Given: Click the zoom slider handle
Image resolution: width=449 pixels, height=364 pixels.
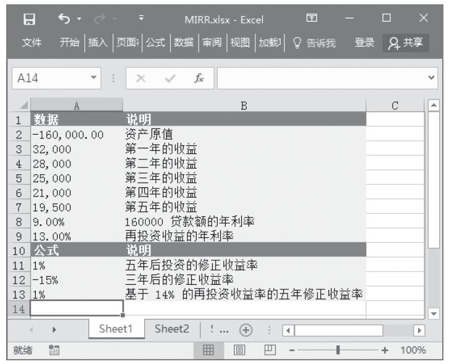Looking at the screenshot, I should pyautogui.click(x=338, y=350).
